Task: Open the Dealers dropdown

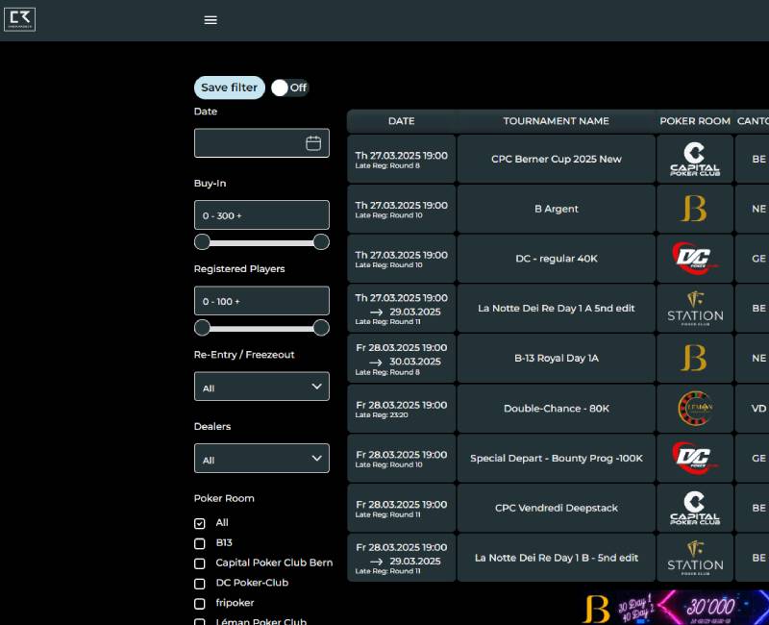Action: 261,459
